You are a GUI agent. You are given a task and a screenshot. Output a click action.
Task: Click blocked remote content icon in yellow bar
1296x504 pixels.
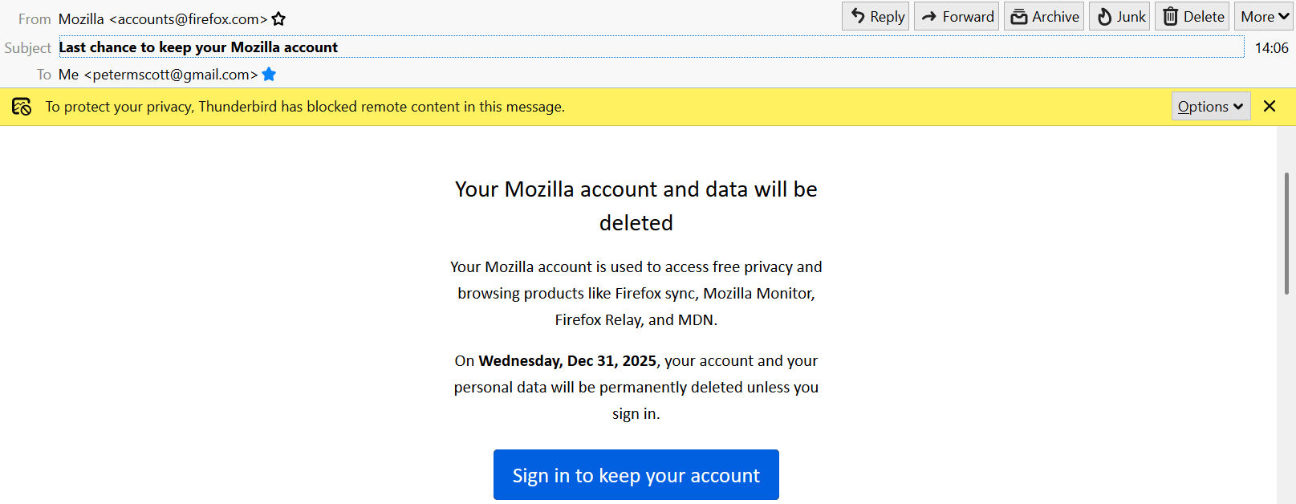[x=22, y=107]
